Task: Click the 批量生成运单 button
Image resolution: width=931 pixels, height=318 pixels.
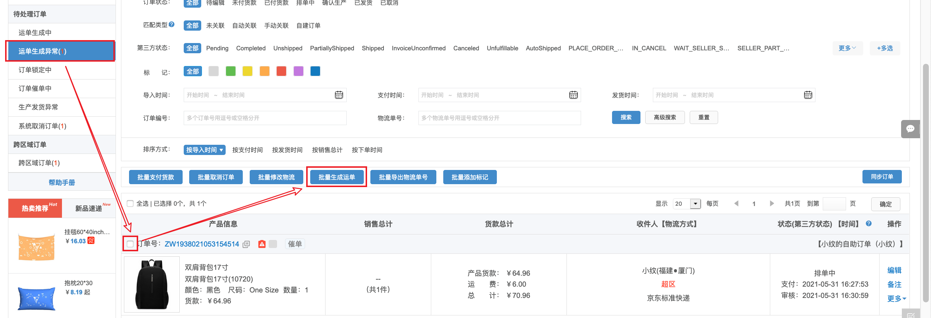Action: [336, 177]
